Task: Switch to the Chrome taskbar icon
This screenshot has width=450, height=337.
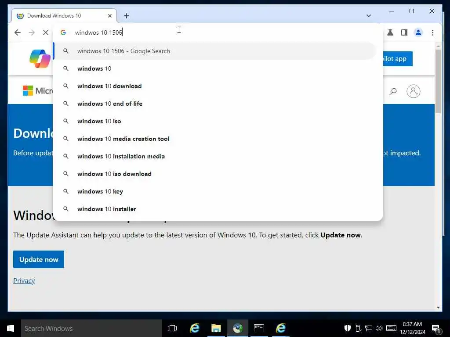Action: click(x=238, y=328)
